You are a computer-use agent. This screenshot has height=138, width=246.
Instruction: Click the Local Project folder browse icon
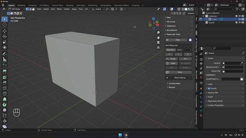(x=242, y=79)
